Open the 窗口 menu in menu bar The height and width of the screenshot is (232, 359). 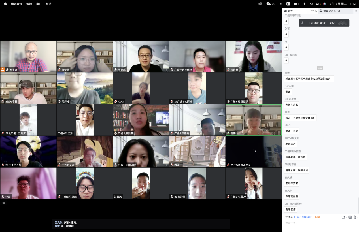[39, 4]
